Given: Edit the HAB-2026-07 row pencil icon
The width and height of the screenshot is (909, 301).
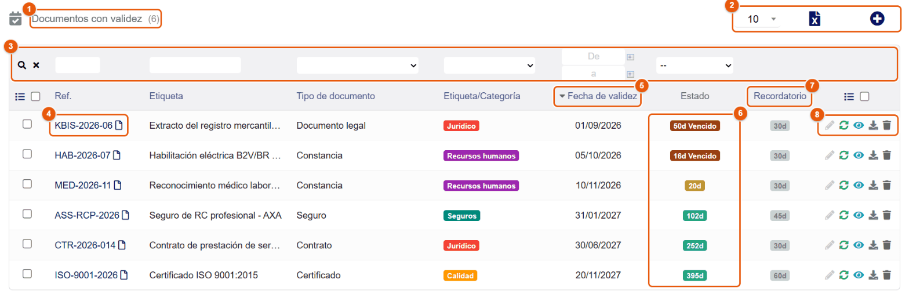Looking at the screenshot, I should 830,155.
